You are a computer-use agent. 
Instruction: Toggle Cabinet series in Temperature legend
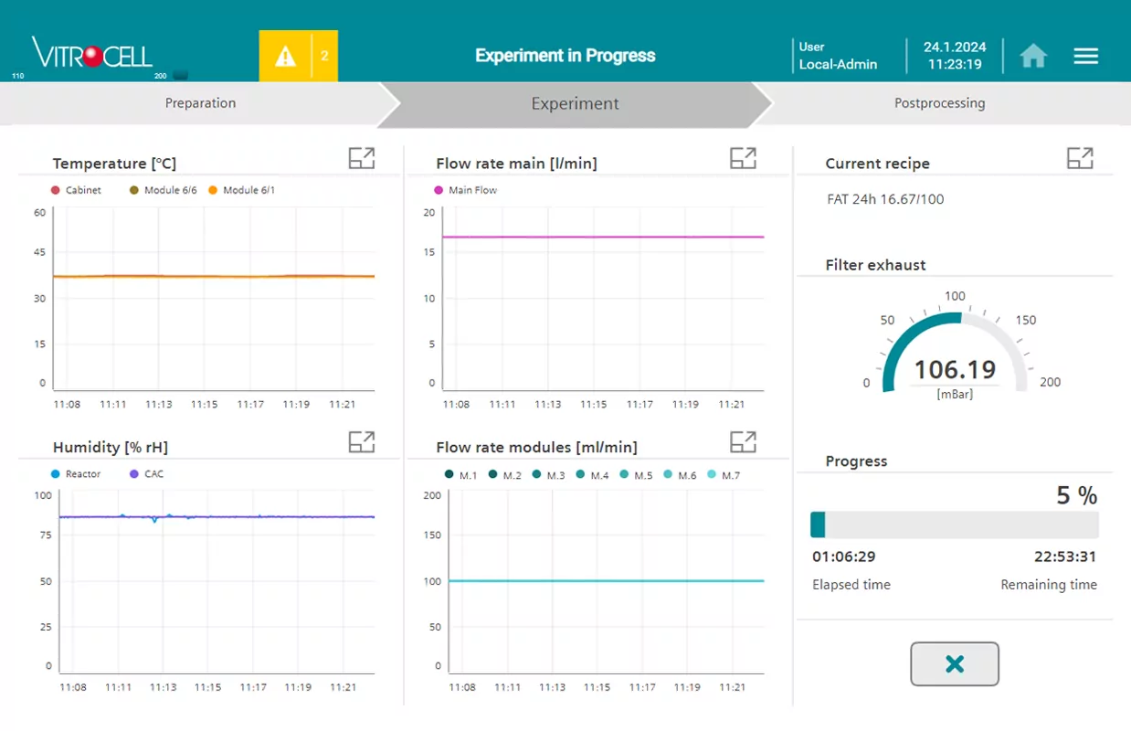[76, 190]
